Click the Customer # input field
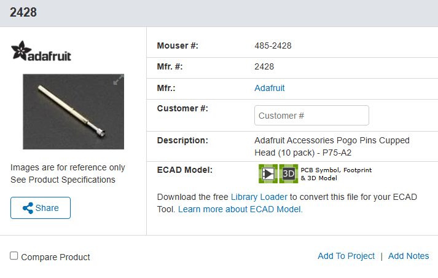Viewport: 438px width, 278px height. 311,116
